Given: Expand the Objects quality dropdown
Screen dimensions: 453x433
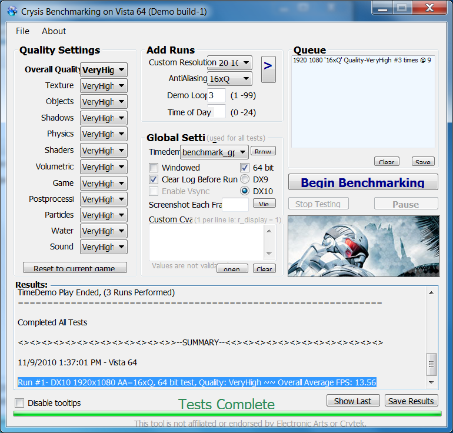Looking at the screenshot, I should (x=104, y=102).
